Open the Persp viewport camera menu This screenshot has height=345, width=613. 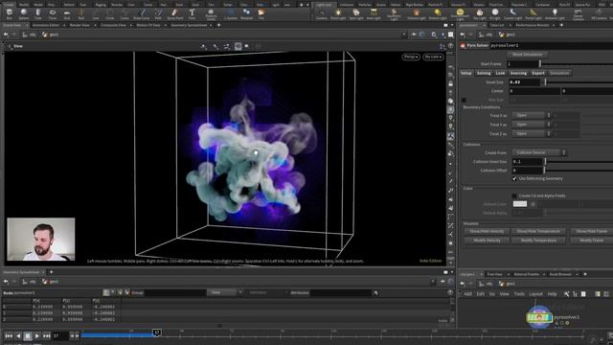(x=411, y=57)
